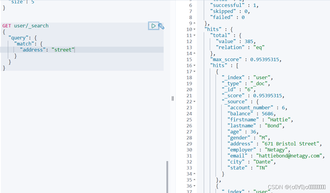Click the total value 385
The height and width of the screenshot is (193, 330).
[x=248, y=41]
